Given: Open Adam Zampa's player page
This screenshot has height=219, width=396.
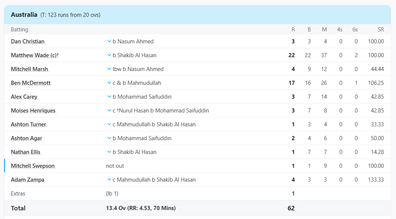Looking at the screenshot, I should tap(27, 180).
